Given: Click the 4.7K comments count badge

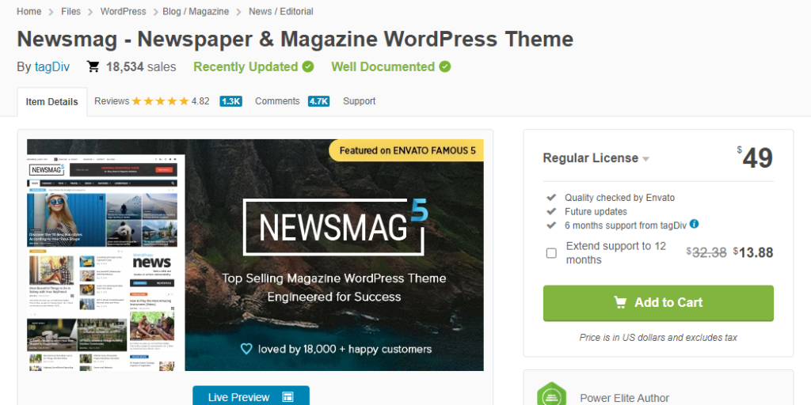Looking at the screenshot, I should tap(318, 101).
